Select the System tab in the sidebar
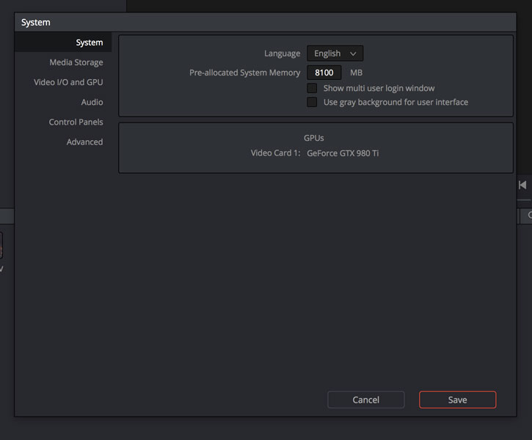 (63, 43)
